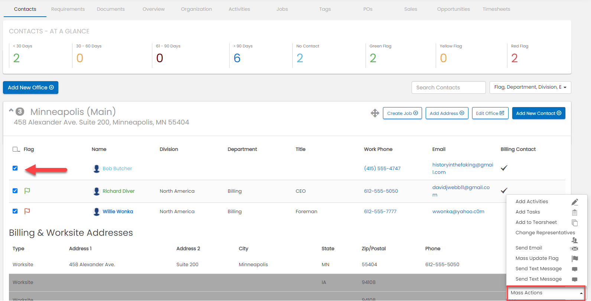Click Richard Diver's billing contact checkmark

point(504,191)
